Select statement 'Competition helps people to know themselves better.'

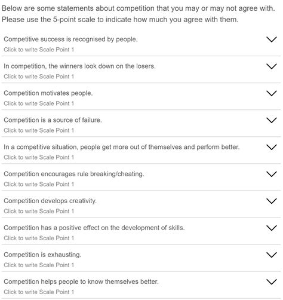(x=81, y=281)
